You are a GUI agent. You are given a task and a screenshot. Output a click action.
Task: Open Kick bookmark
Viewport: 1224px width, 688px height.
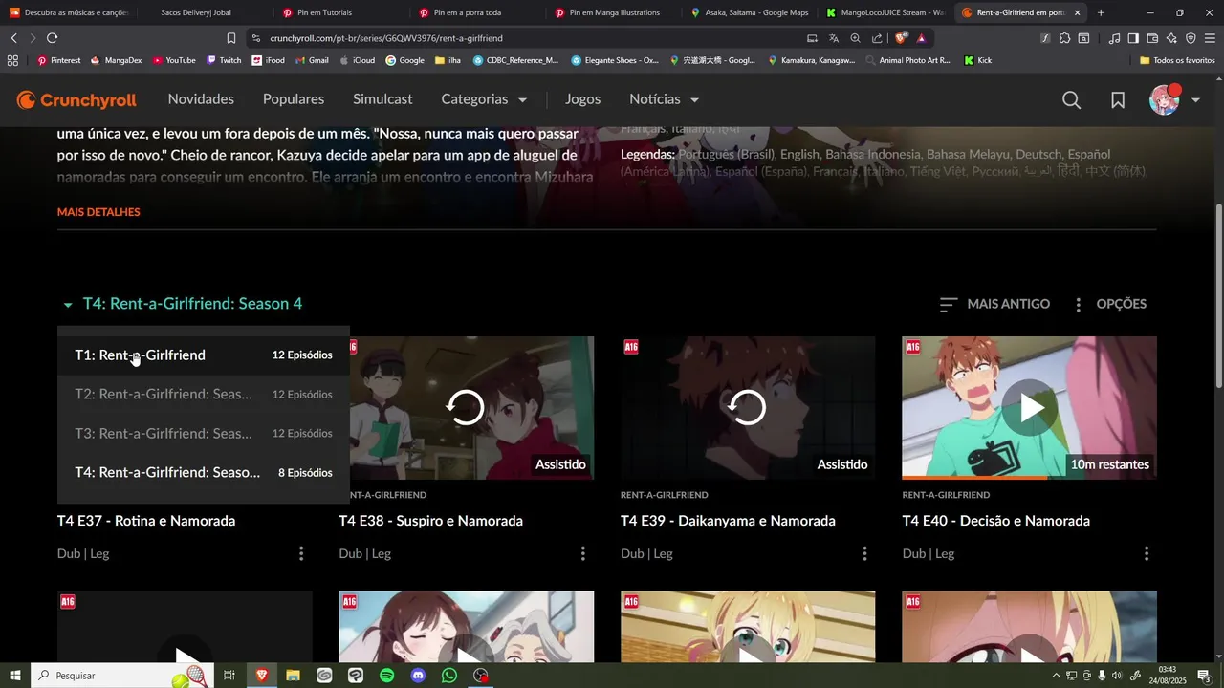[978, 60]
